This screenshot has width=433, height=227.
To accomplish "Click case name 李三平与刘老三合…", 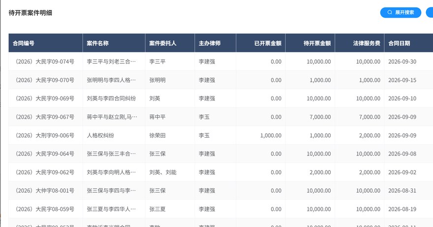I will pyautogui.click(x=111, y=62).
